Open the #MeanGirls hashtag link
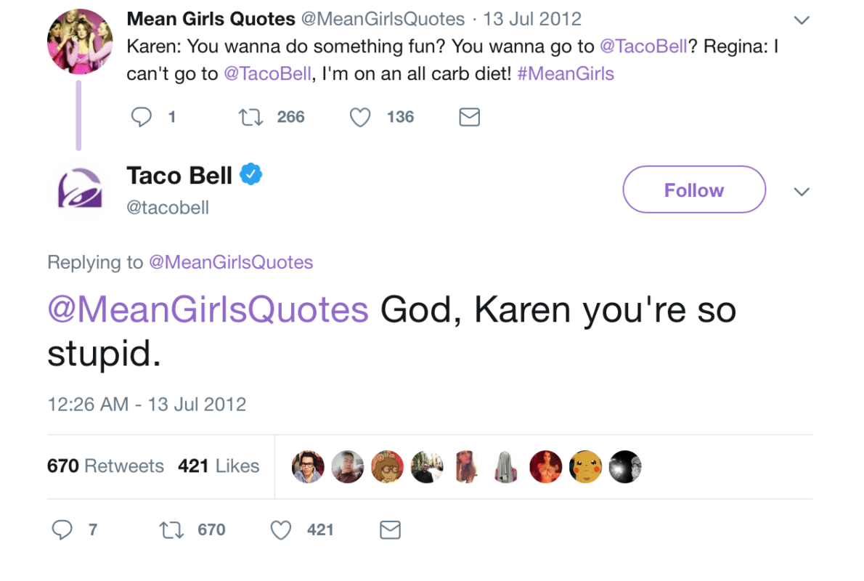The image size is (864, 581). pos(566,73)
